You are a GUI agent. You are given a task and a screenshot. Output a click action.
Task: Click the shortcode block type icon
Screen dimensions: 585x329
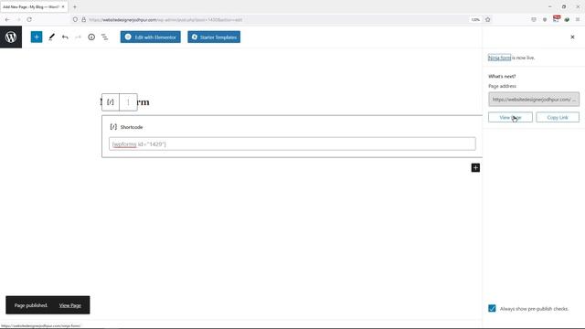click(111, 102)
